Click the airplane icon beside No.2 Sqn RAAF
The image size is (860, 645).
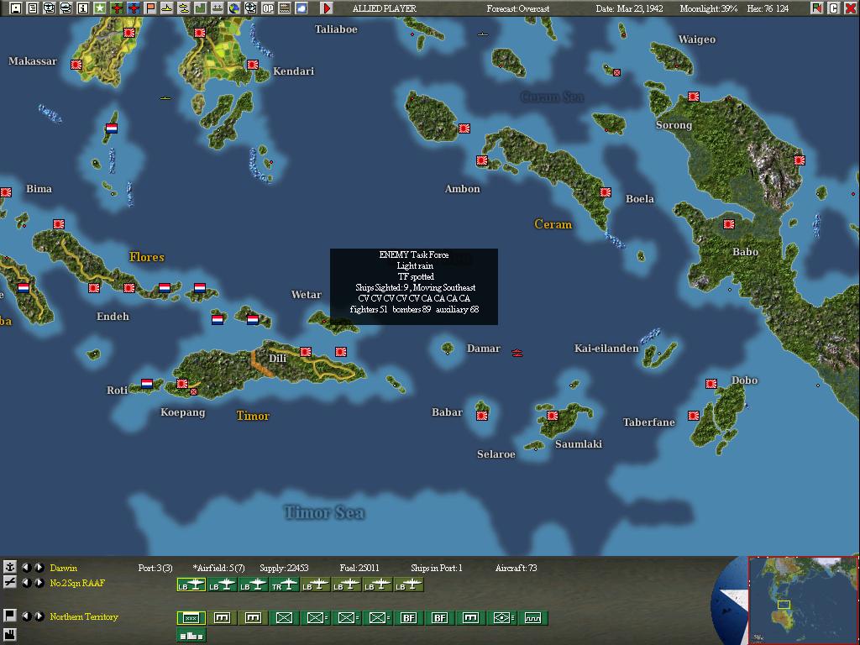[x=9, y=583]
